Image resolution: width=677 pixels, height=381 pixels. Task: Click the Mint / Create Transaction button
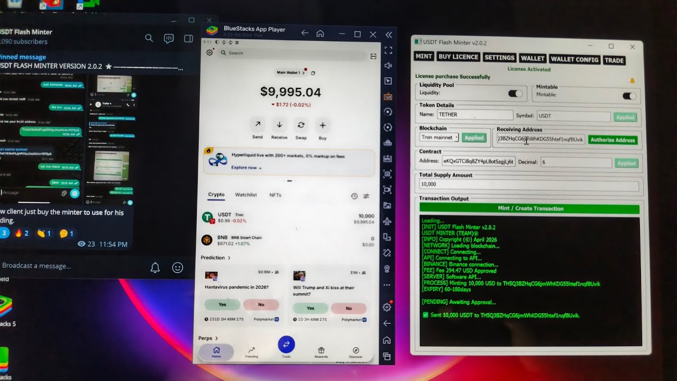coord(529,208)
